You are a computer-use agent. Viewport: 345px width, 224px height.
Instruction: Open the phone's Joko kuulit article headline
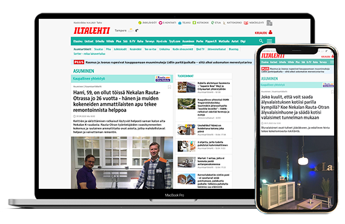(295, 107)
